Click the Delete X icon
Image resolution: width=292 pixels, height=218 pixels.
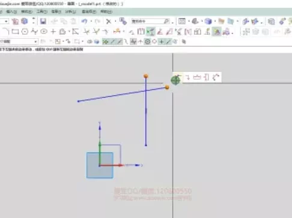(x=109, y=22)
